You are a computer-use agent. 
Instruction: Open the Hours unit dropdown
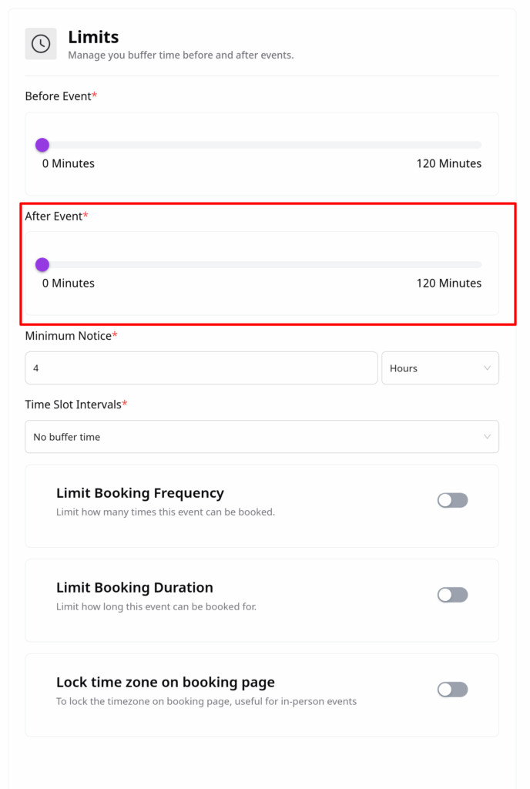click(440, 368)
